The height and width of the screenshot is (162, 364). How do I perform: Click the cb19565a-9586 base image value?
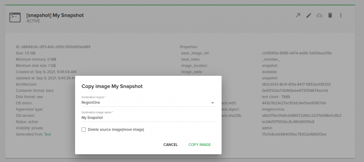(x=297, y=53)
